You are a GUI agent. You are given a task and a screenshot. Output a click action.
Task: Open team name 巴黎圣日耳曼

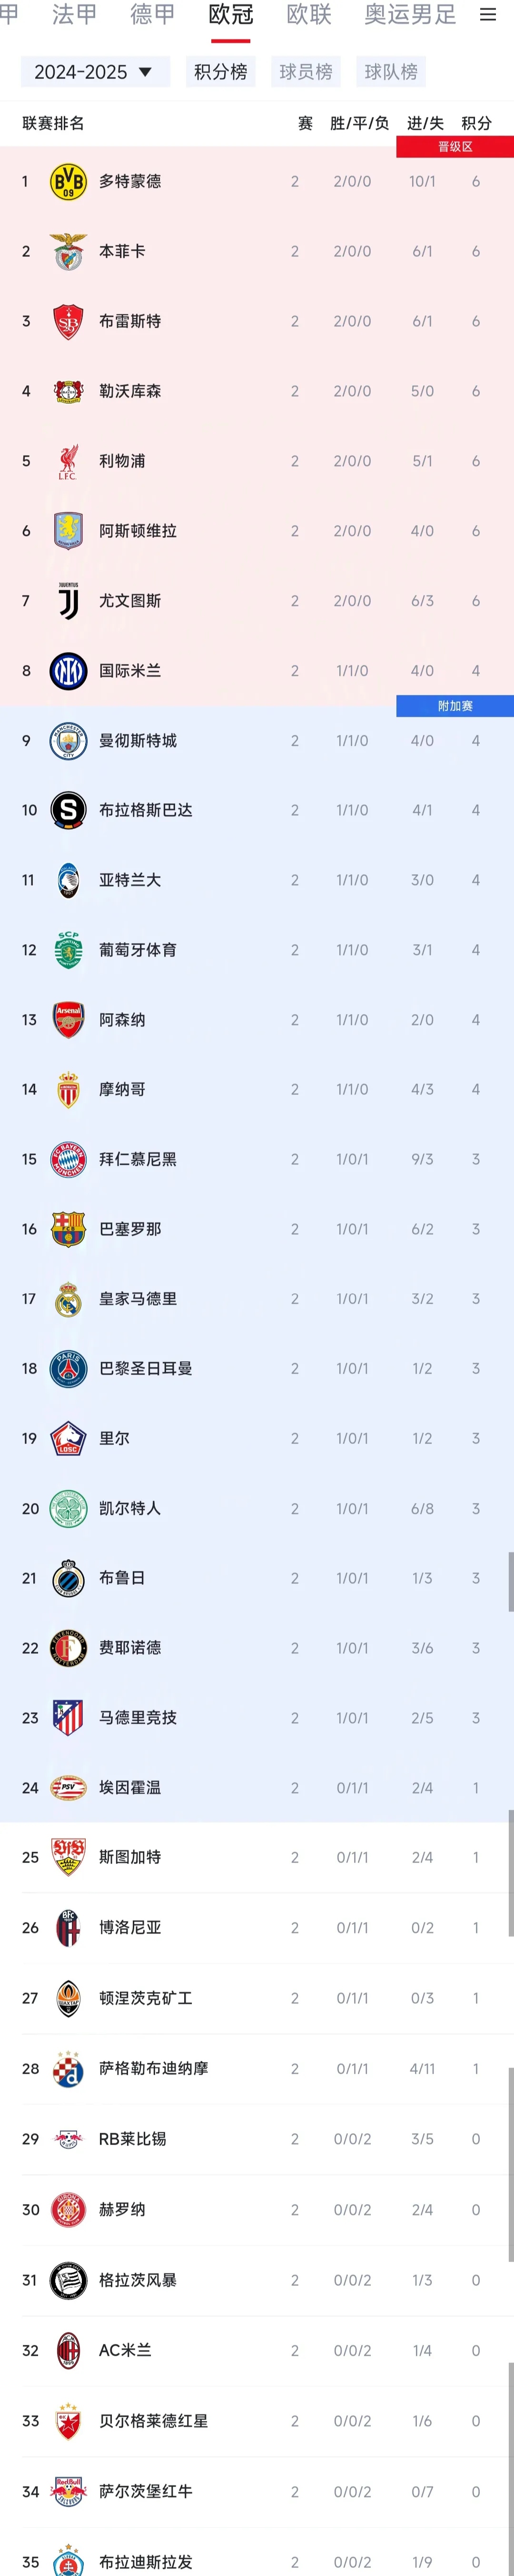tap(145, 1369)
